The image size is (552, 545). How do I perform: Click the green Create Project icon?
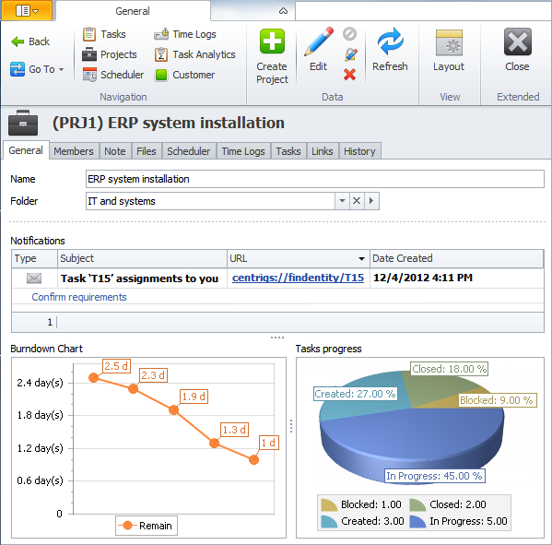pyautogui.click(x=272, y=41)
